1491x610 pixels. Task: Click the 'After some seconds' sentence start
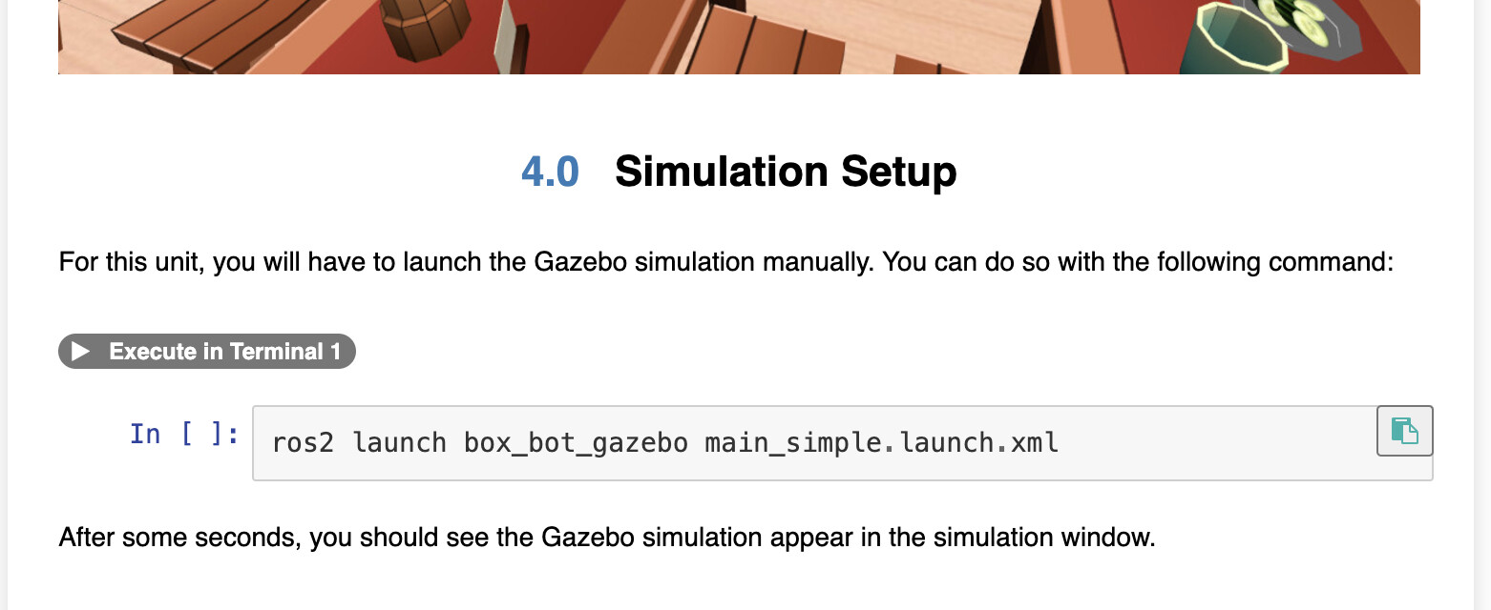click(x=180, y=538)
